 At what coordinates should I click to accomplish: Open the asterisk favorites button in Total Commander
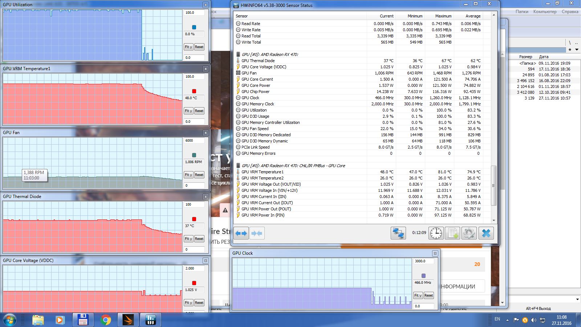pos(570,50)
